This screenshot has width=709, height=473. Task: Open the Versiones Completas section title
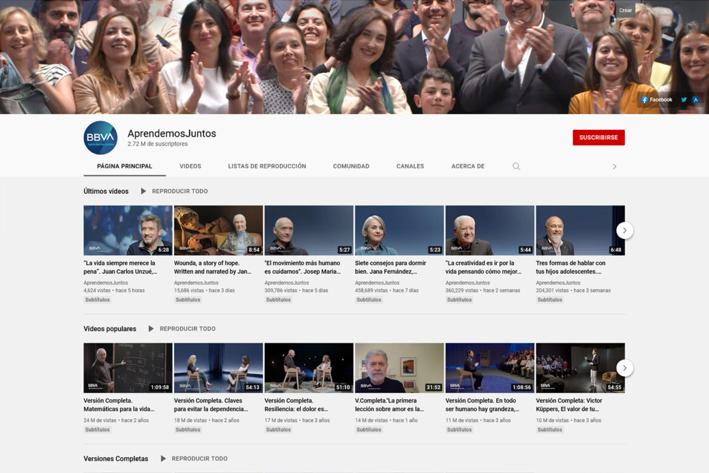tap(116, 458)
